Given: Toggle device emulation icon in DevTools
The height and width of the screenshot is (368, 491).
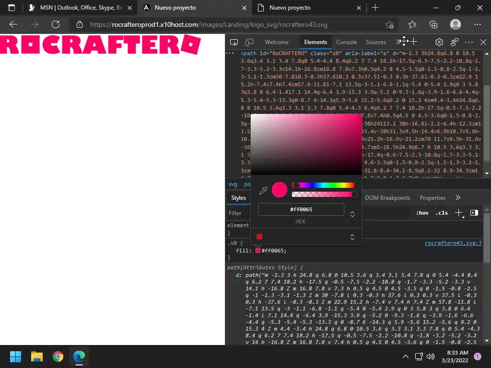Looking at the screenshot, I should pos(249,42).
